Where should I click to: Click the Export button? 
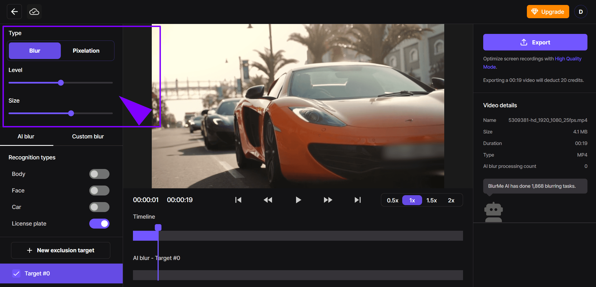coord(535,42)
